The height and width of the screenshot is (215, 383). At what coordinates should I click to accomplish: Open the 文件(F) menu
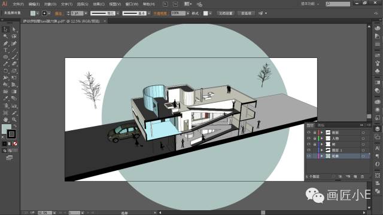click(x=19, y=4)
